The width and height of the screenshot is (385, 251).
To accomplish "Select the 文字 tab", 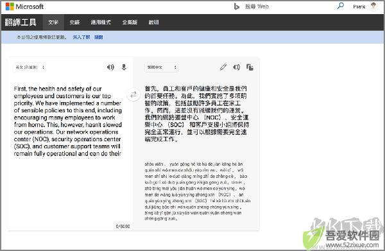I will (53, 22).
